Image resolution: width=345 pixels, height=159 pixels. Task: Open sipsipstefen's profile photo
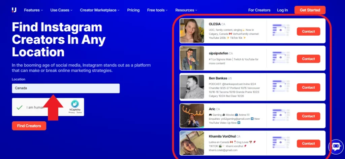pos(192,58)
